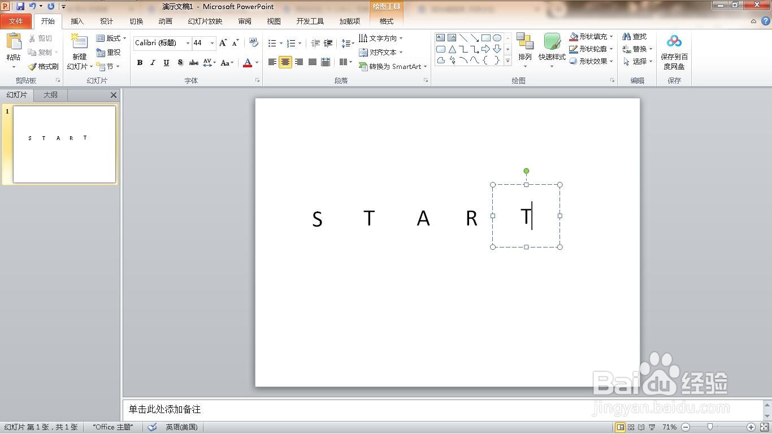Toggle bold formatting on selected text

pyautogui.click(x=140, y=63)
